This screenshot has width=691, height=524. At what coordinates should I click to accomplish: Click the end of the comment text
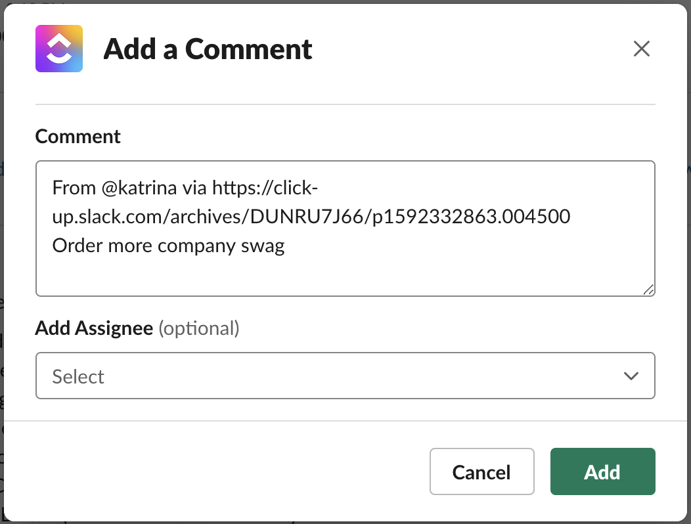(286, 245)
